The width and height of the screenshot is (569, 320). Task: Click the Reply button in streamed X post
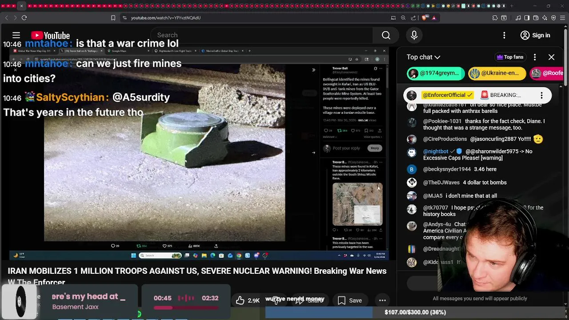[375, 148]
